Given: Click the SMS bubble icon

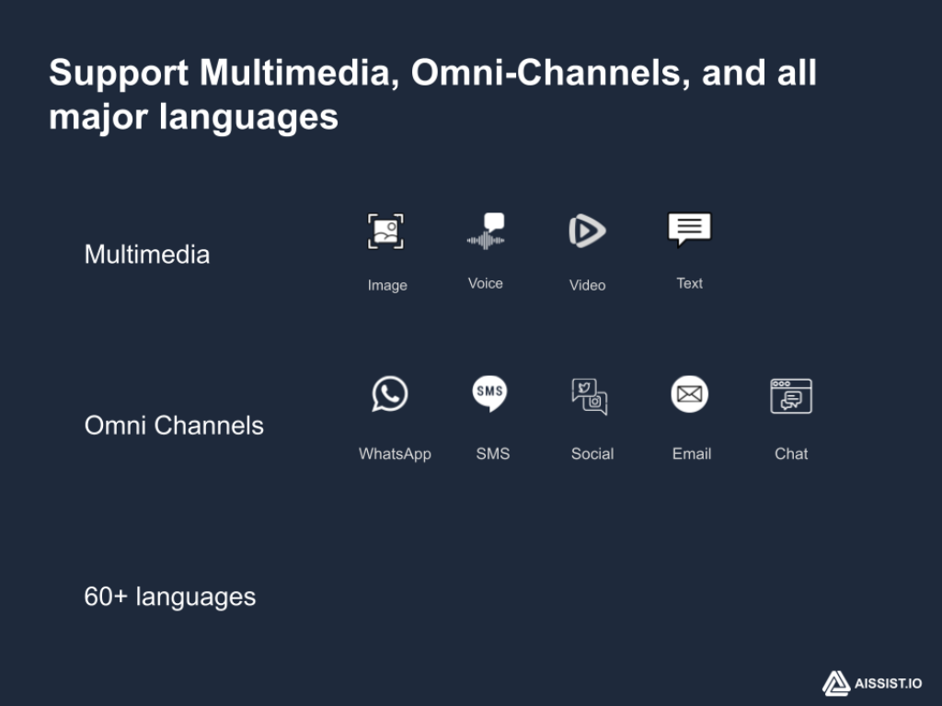Looking at the screenshot, I should point(489,393).
